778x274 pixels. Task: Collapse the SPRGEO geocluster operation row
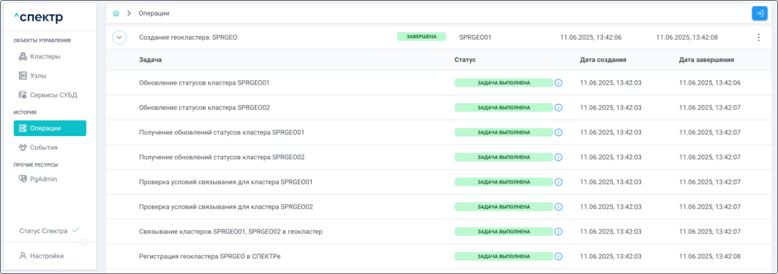click(x=119, y=37)
